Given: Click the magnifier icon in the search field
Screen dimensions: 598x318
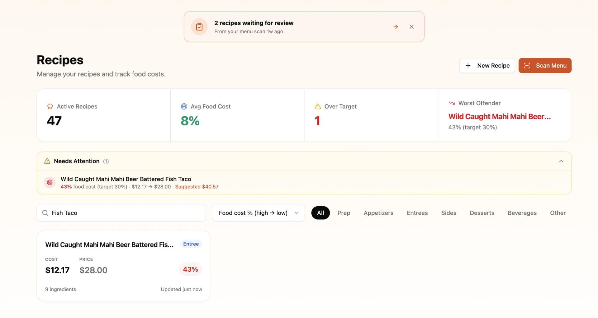Looking at the screenshot, I should pyautogui.click(x=45, y=213).
